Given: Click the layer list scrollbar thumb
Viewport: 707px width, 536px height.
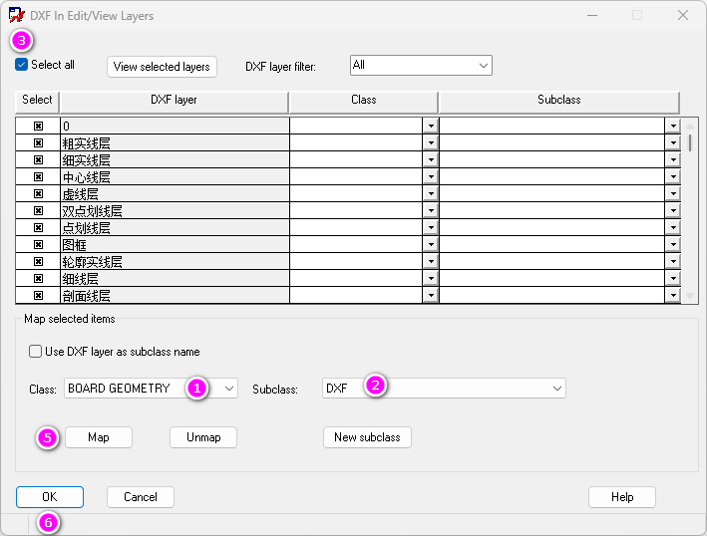Looking at the screenshot, I should [x=690, y=142].
